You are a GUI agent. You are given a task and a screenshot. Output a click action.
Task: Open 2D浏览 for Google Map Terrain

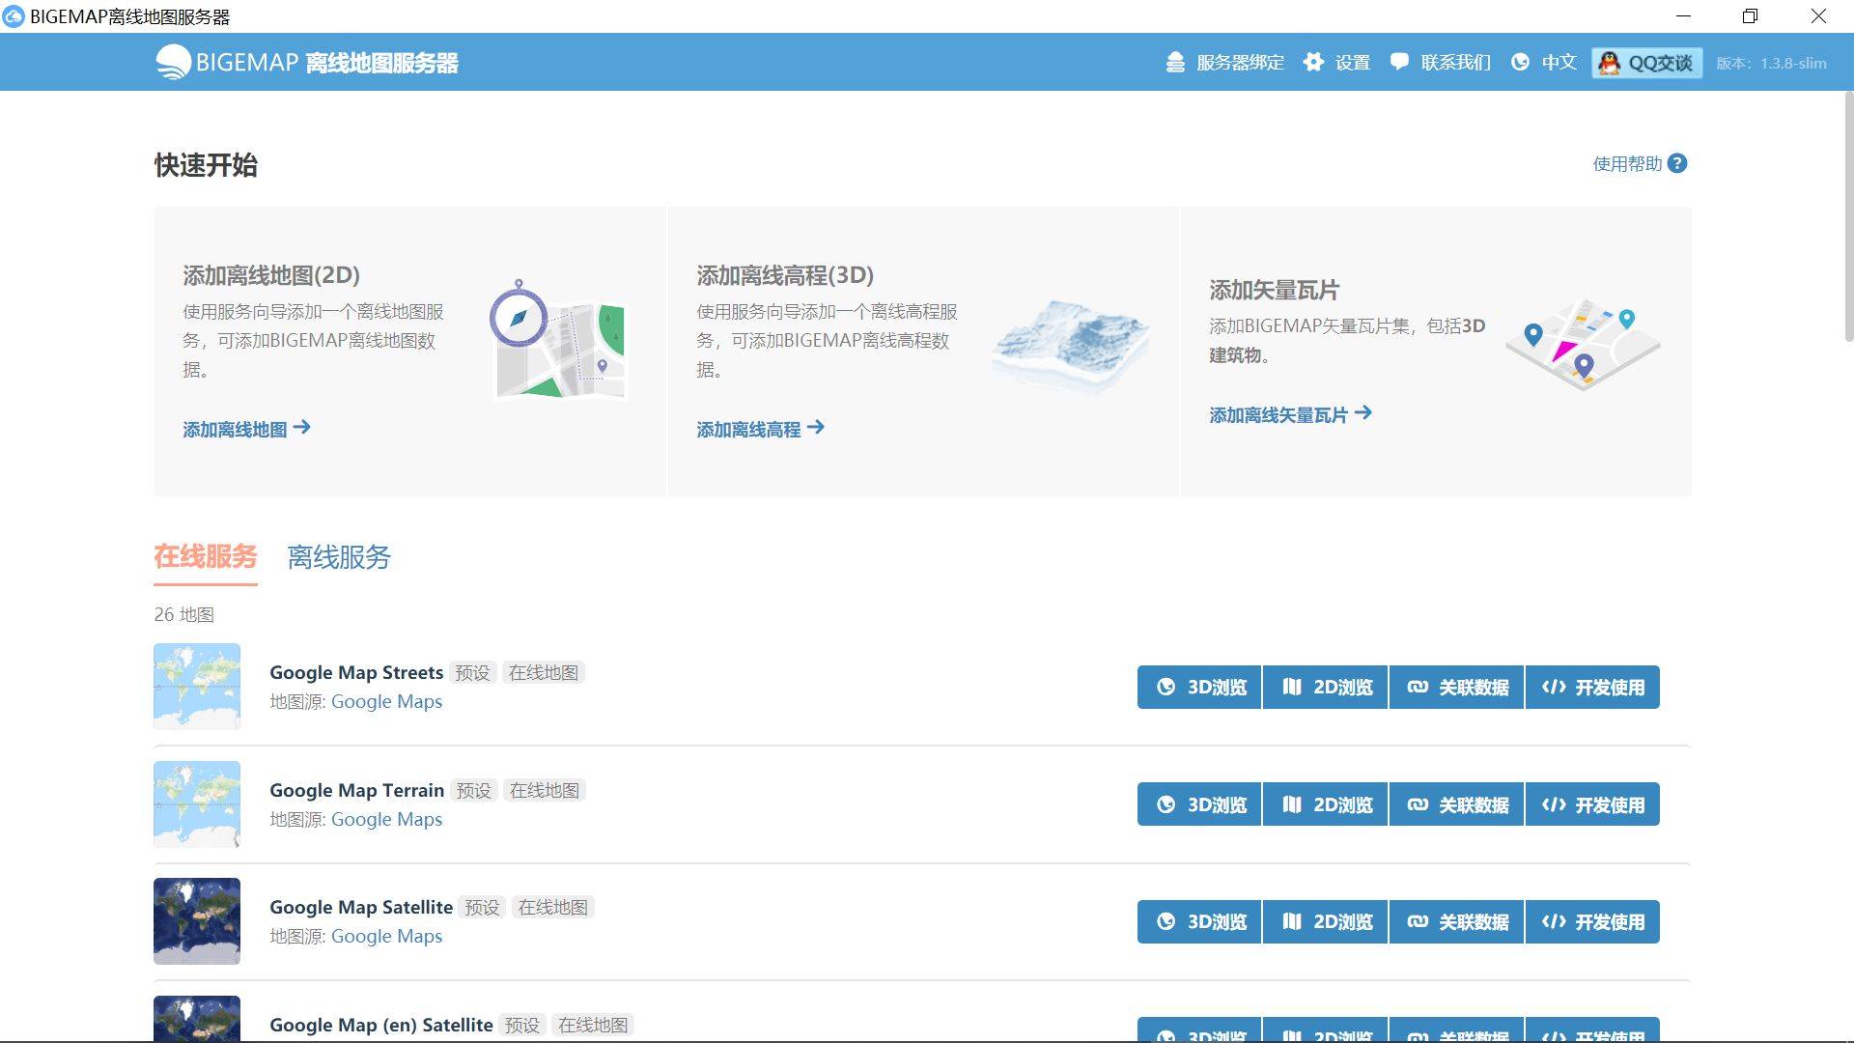click(x=1326, y=804)
